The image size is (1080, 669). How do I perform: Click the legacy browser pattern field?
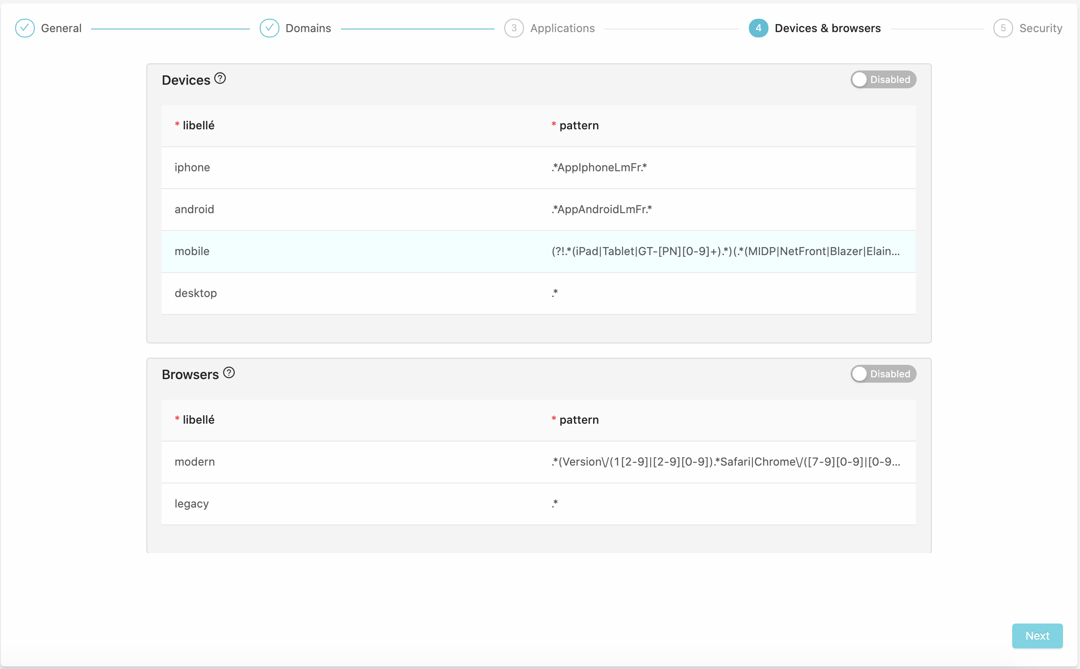pos(725,503)
